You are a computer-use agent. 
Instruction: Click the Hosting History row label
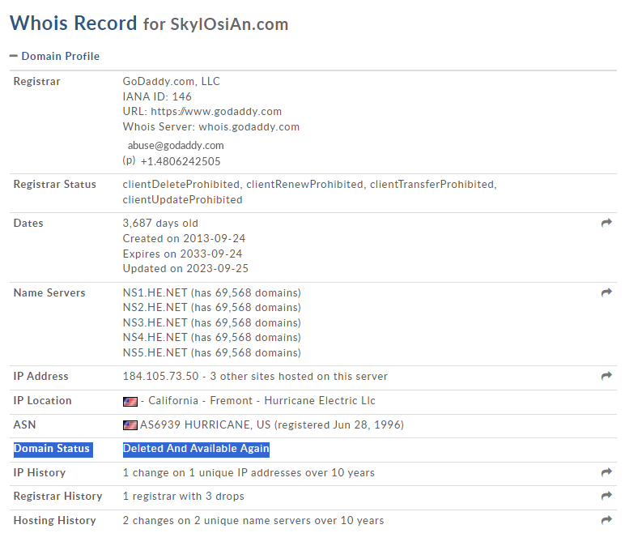click(x=54, y=520)
